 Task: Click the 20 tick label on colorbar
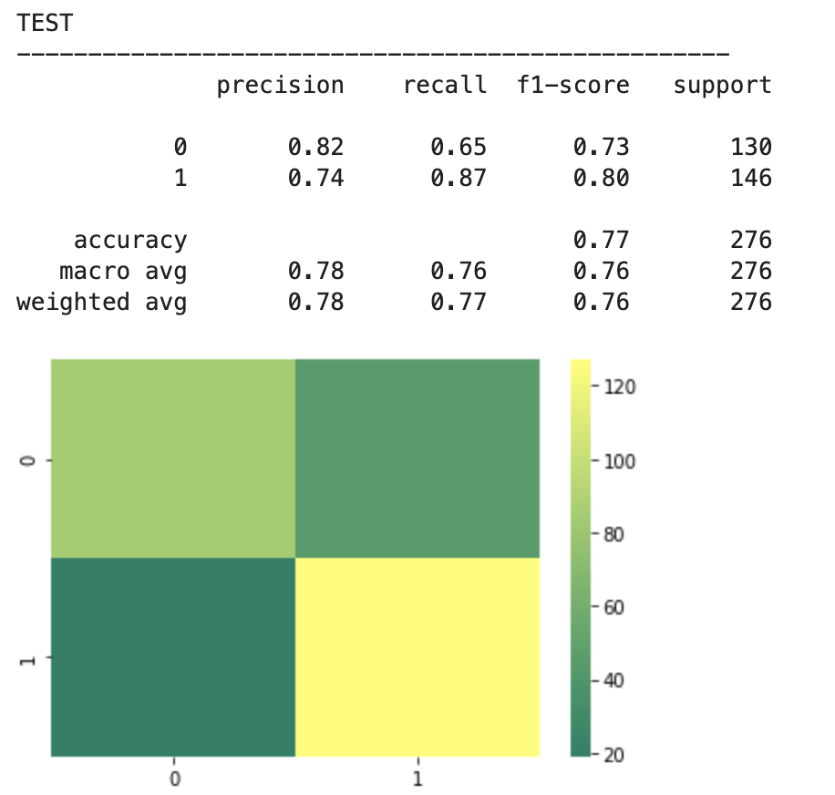(615, 755)
